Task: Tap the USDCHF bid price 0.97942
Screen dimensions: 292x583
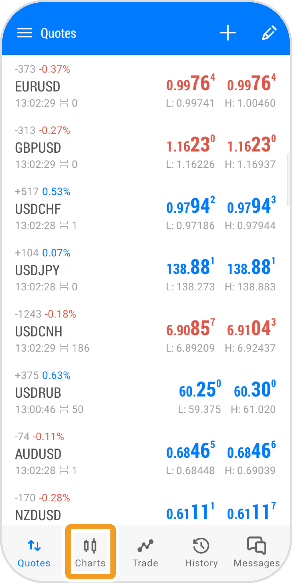Action: pyautogui.click(x=191, y=206)
